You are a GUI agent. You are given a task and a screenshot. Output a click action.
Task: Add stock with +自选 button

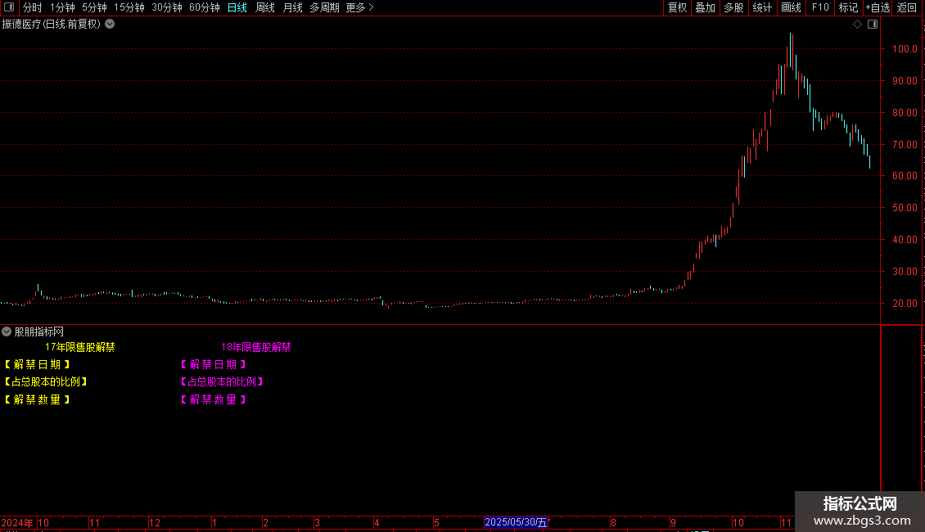(878, 7)
